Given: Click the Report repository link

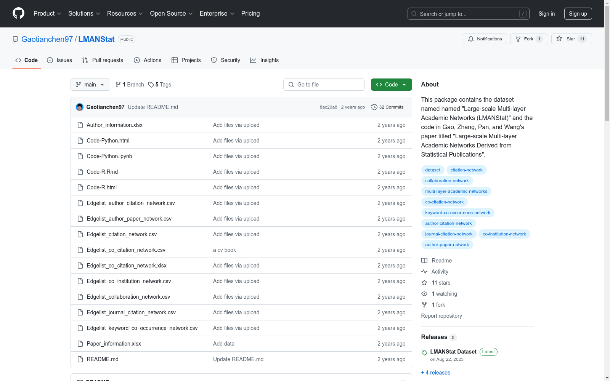Looking at the screenshot, I should point(441,316).
